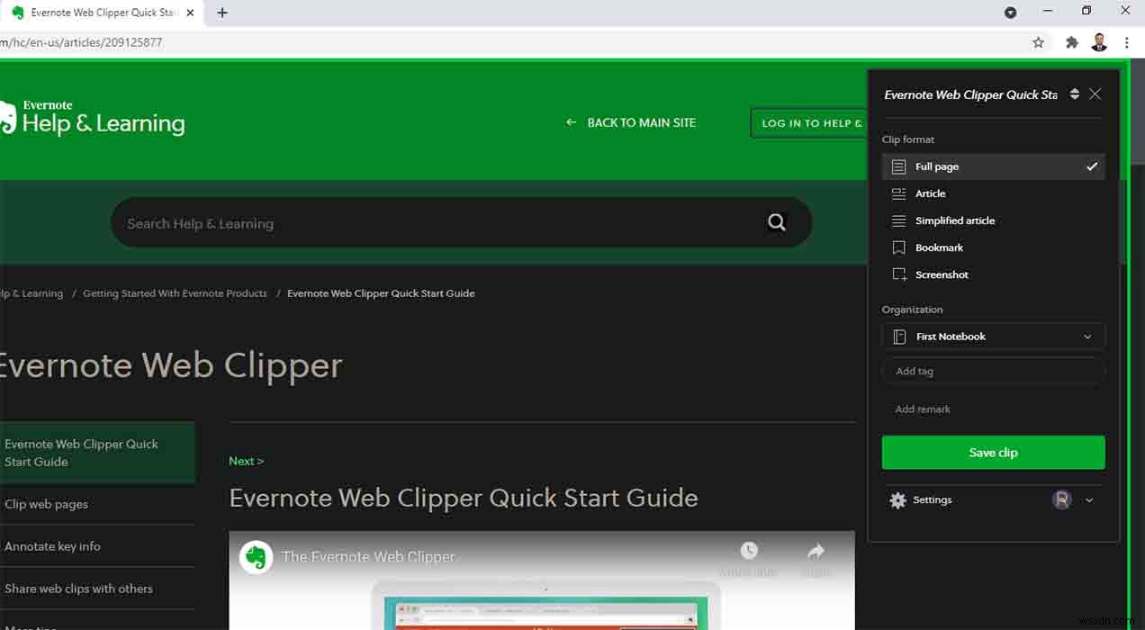This screenshot has height=630, width=1145.
Task: Click the Watch Later clock on the video
Action: (748, 550)
